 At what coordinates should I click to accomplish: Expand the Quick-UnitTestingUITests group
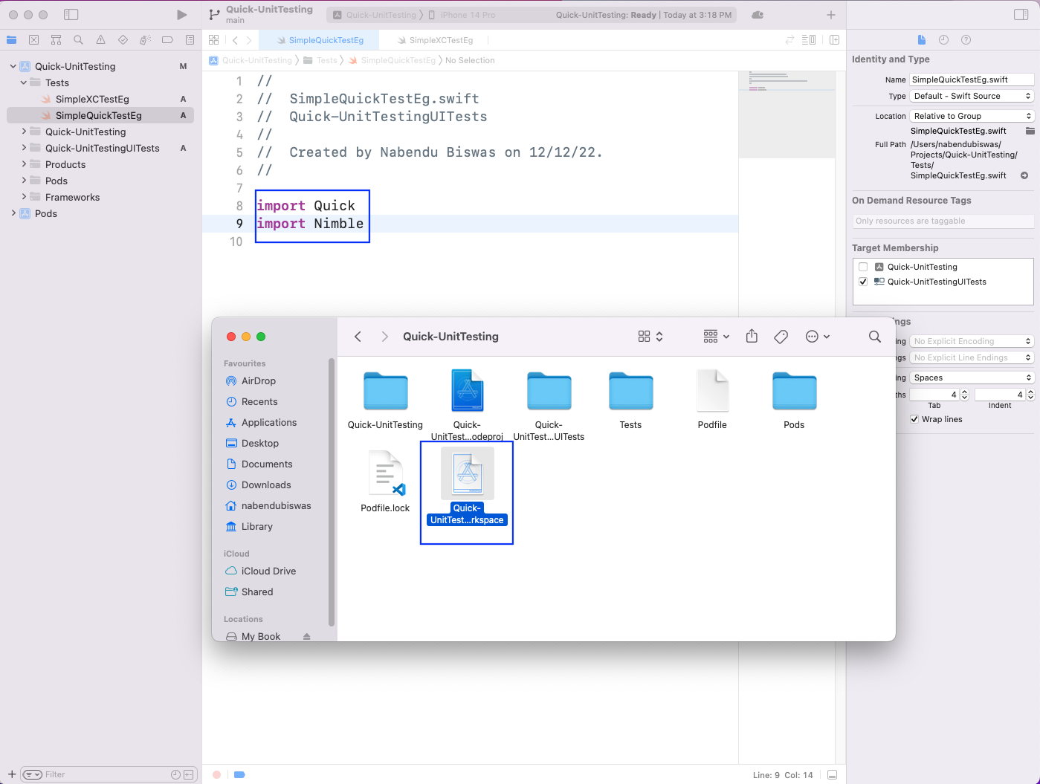coord(24,148)
